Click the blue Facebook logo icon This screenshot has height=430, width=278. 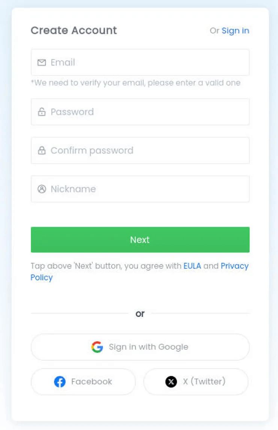coord(60,382)
